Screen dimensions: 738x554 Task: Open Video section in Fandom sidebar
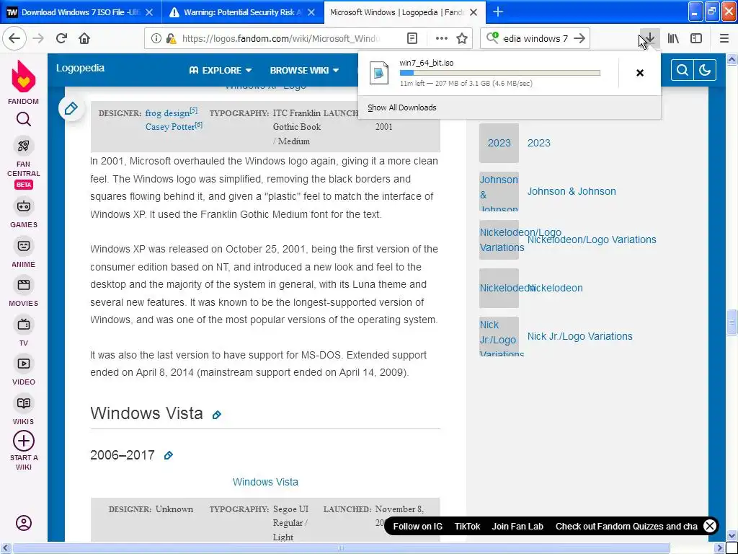click(x=24, y=371)
